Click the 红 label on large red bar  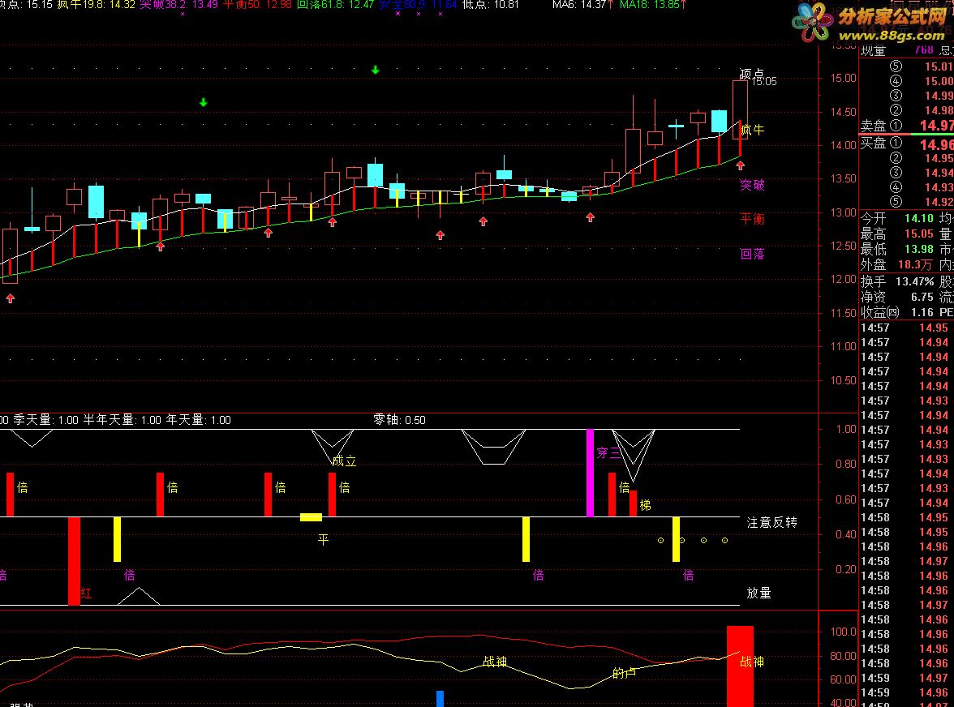[x=86, y=593]
